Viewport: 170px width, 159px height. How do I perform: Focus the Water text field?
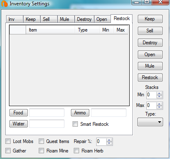pos(46,124)
